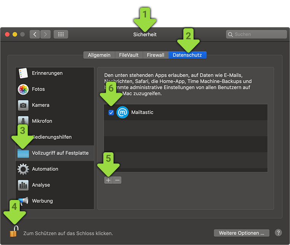
Task: Select the Datenschutz tab
Action: 187,55
